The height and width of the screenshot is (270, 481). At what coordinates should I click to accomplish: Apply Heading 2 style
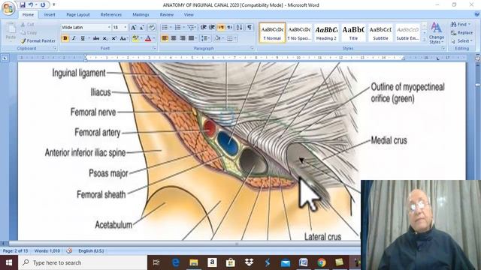pos(326,32)
